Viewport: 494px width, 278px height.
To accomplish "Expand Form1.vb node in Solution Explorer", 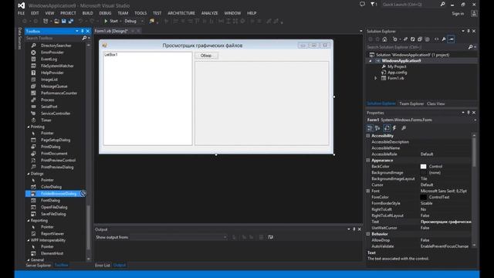I will (x=376, y=78).
